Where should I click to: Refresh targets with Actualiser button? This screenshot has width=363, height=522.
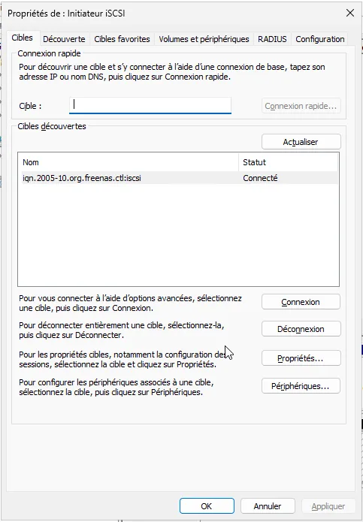point(301,142)
